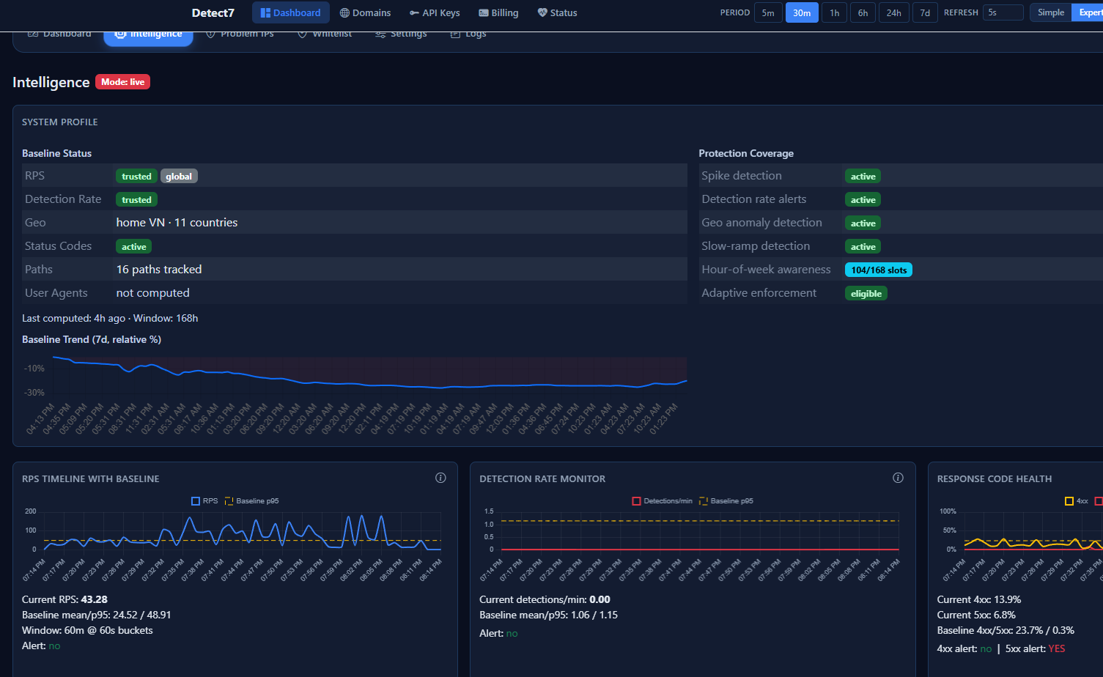Click the Billing card icon
The image size is (1103, 677).
pos(484,12)
